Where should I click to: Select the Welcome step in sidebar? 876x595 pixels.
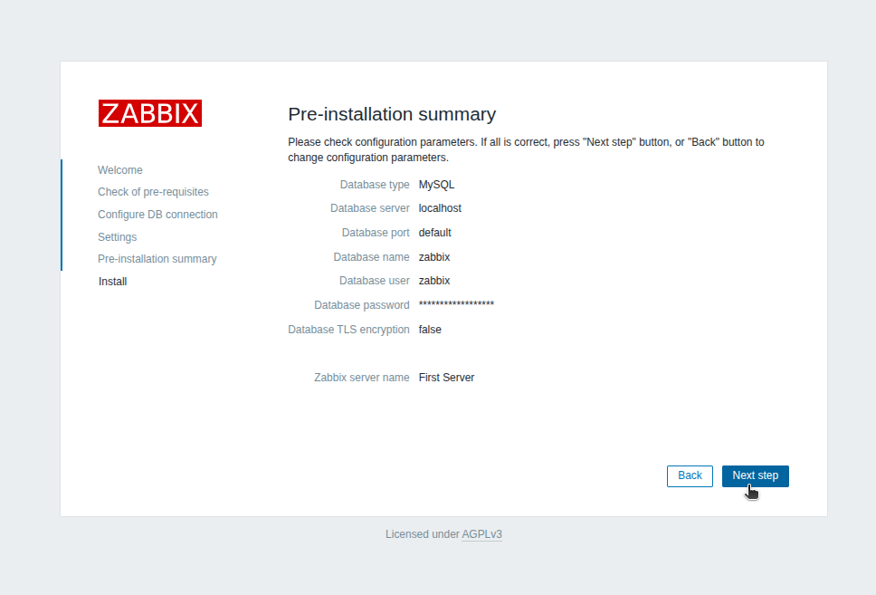(x=120, y=170)
